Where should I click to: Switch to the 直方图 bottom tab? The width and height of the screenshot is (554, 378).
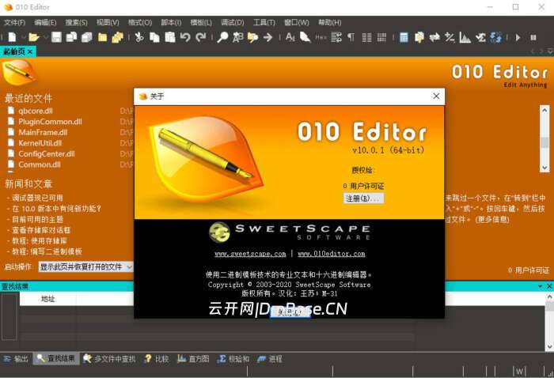193,359
